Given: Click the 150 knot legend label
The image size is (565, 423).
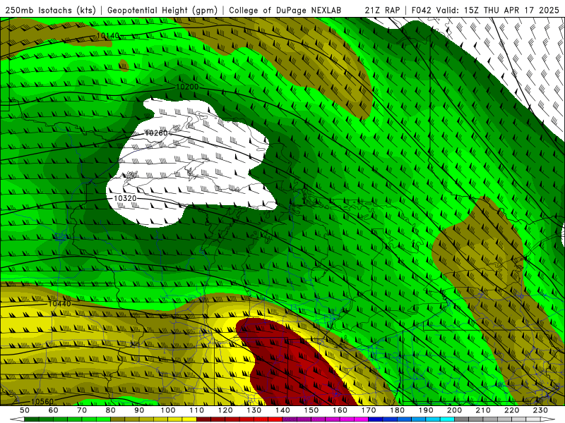Looking at the screenshot, I should [x=311, y=410].
